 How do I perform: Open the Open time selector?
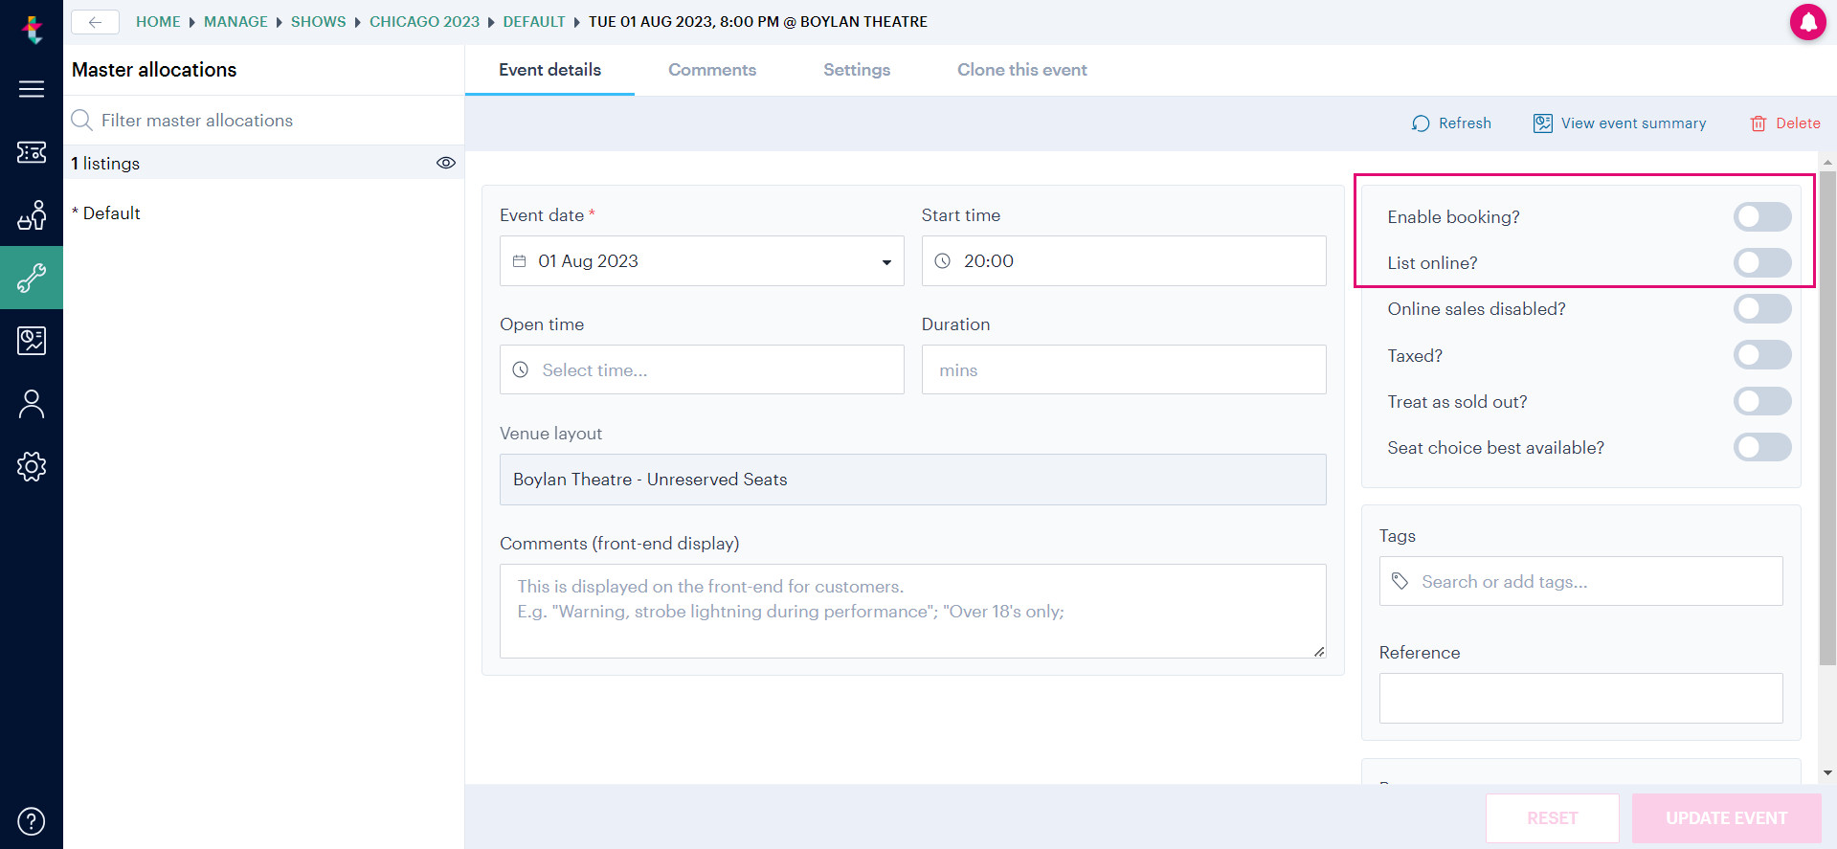[x=702, y=369]
